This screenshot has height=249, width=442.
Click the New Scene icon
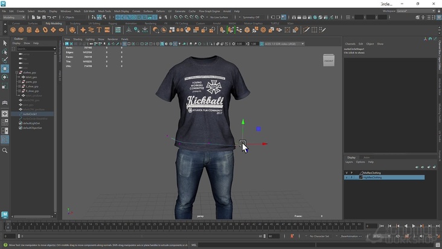coord(33,17)
